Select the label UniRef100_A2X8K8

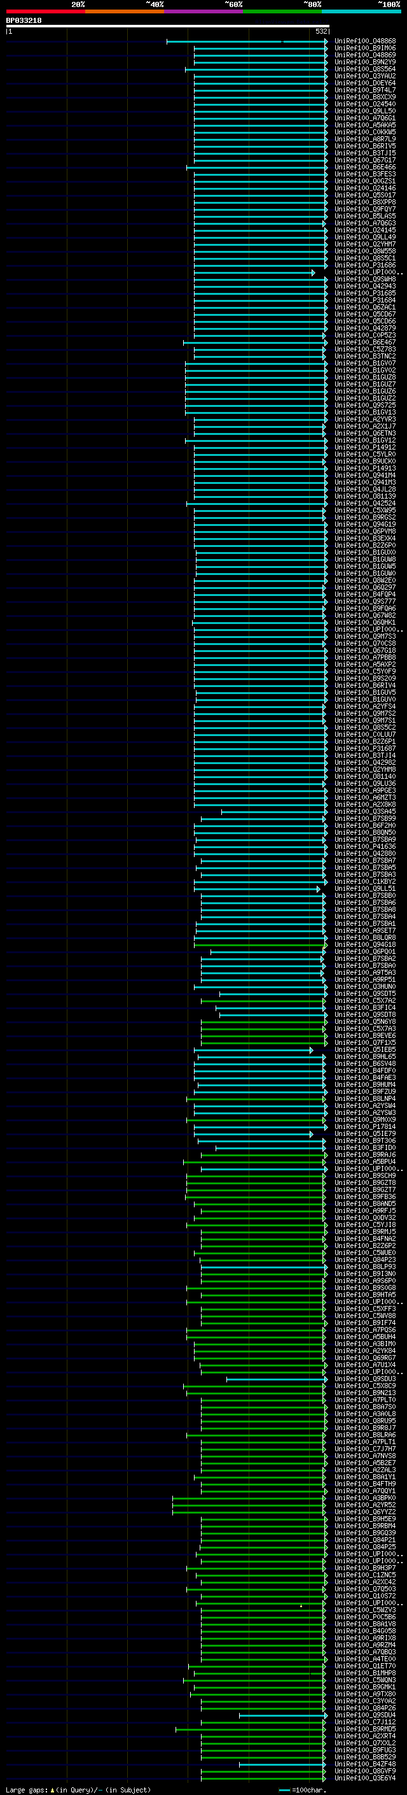pyautogui.click(x=365, y=805)
